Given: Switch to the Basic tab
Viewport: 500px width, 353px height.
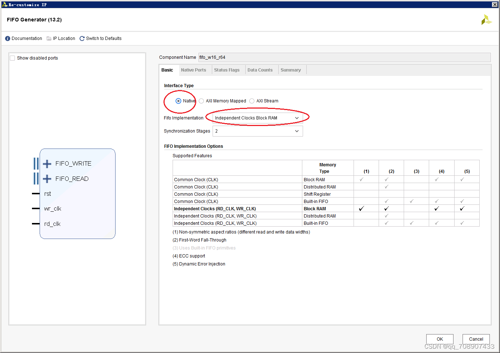Looking at the screenshot, I should point(167,70).
